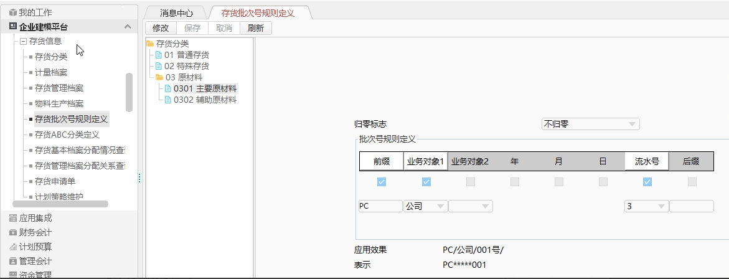Image resolution: width=729 pixels, height=279 pixels.
Task: Select 02 特殊存货 category node
Action: [186, 66]
